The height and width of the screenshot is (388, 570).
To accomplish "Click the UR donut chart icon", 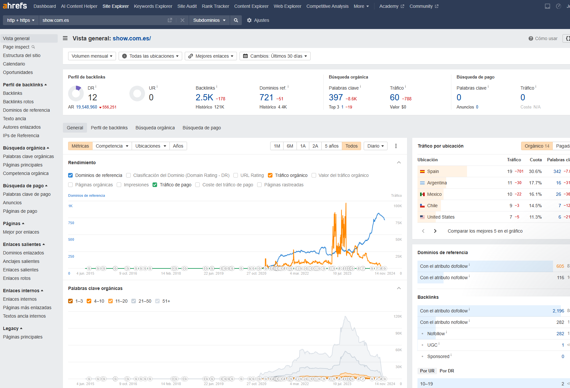I will pos(137,93).
